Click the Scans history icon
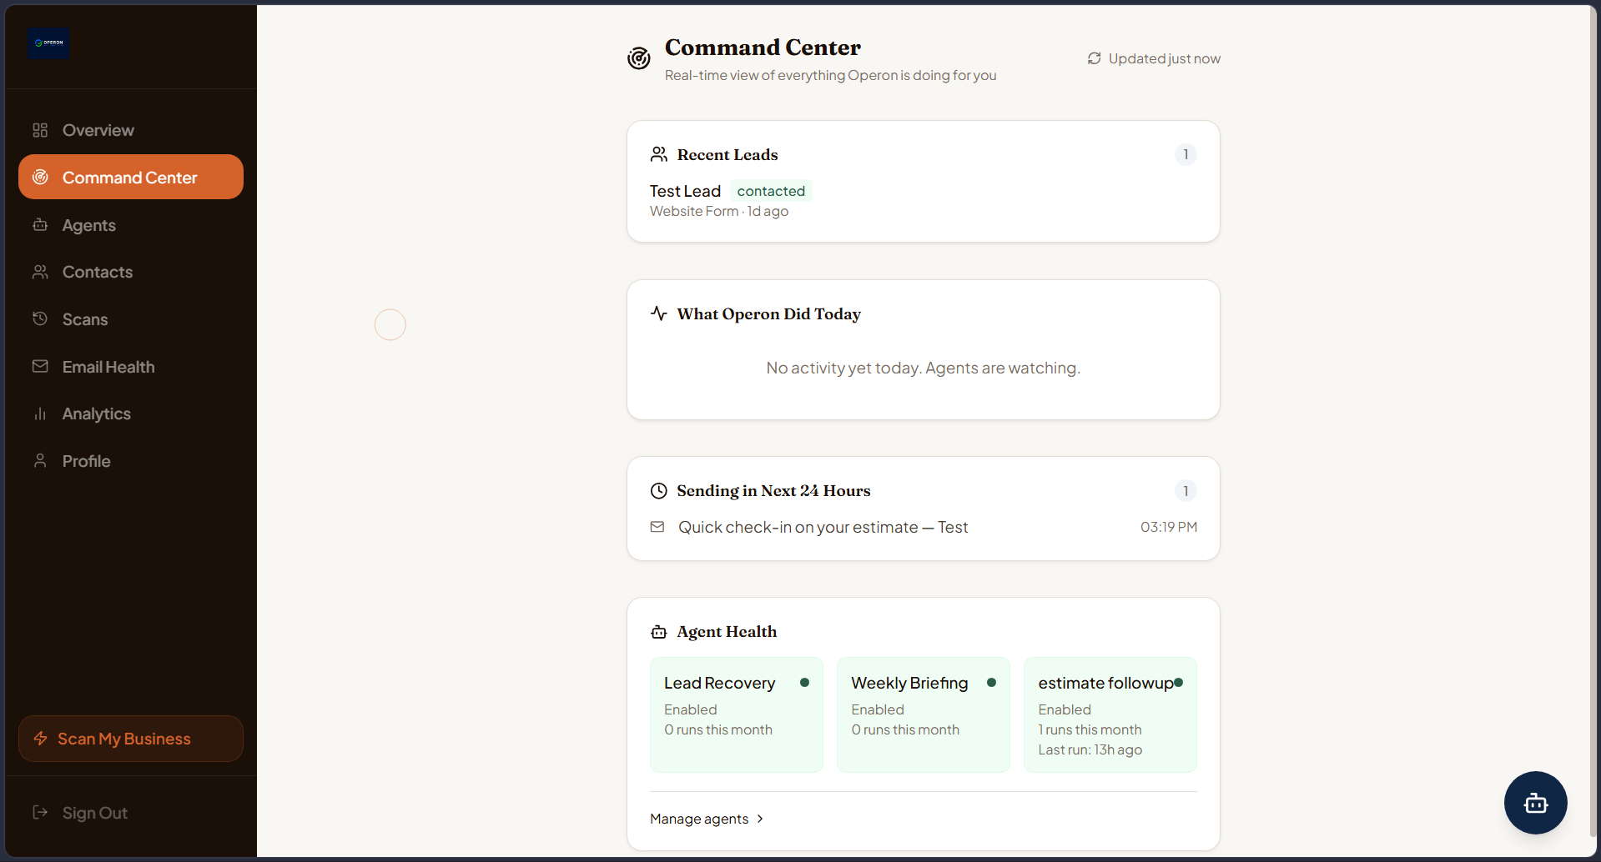 coord(40,318)
